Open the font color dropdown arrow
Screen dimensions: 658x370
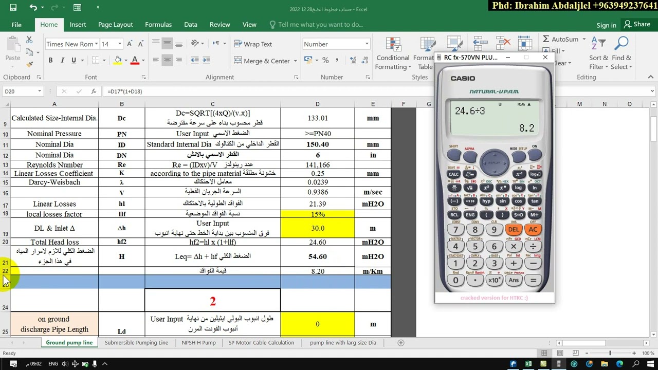tap(143, 61)
